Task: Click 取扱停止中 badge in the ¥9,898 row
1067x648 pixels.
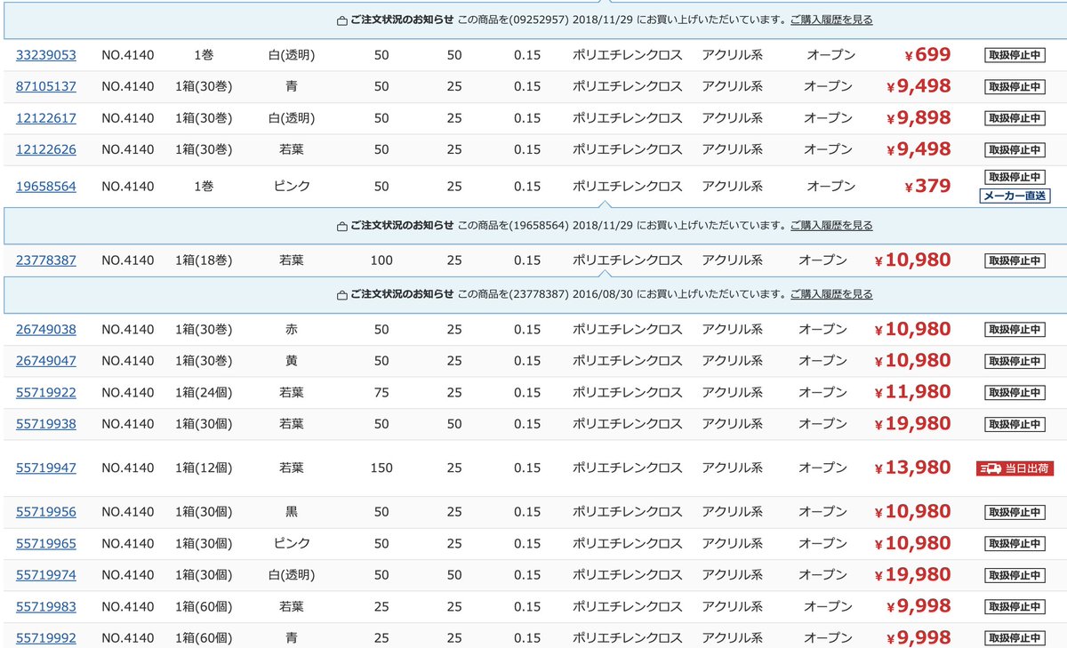Action: (x=1015, y=118)
